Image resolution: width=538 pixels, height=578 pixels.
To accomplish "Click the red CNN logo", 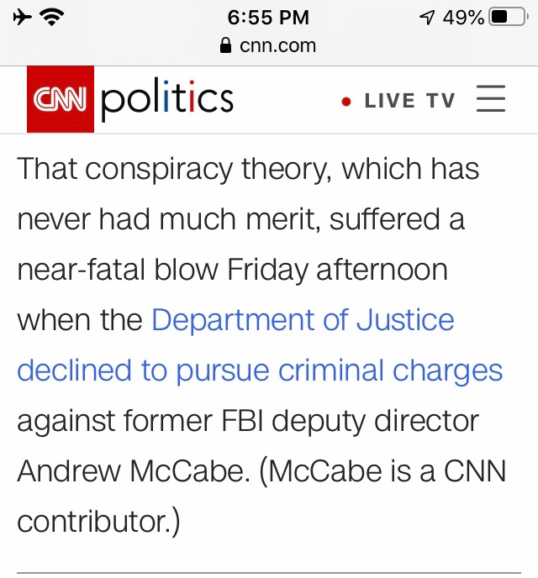I will 60,100.
